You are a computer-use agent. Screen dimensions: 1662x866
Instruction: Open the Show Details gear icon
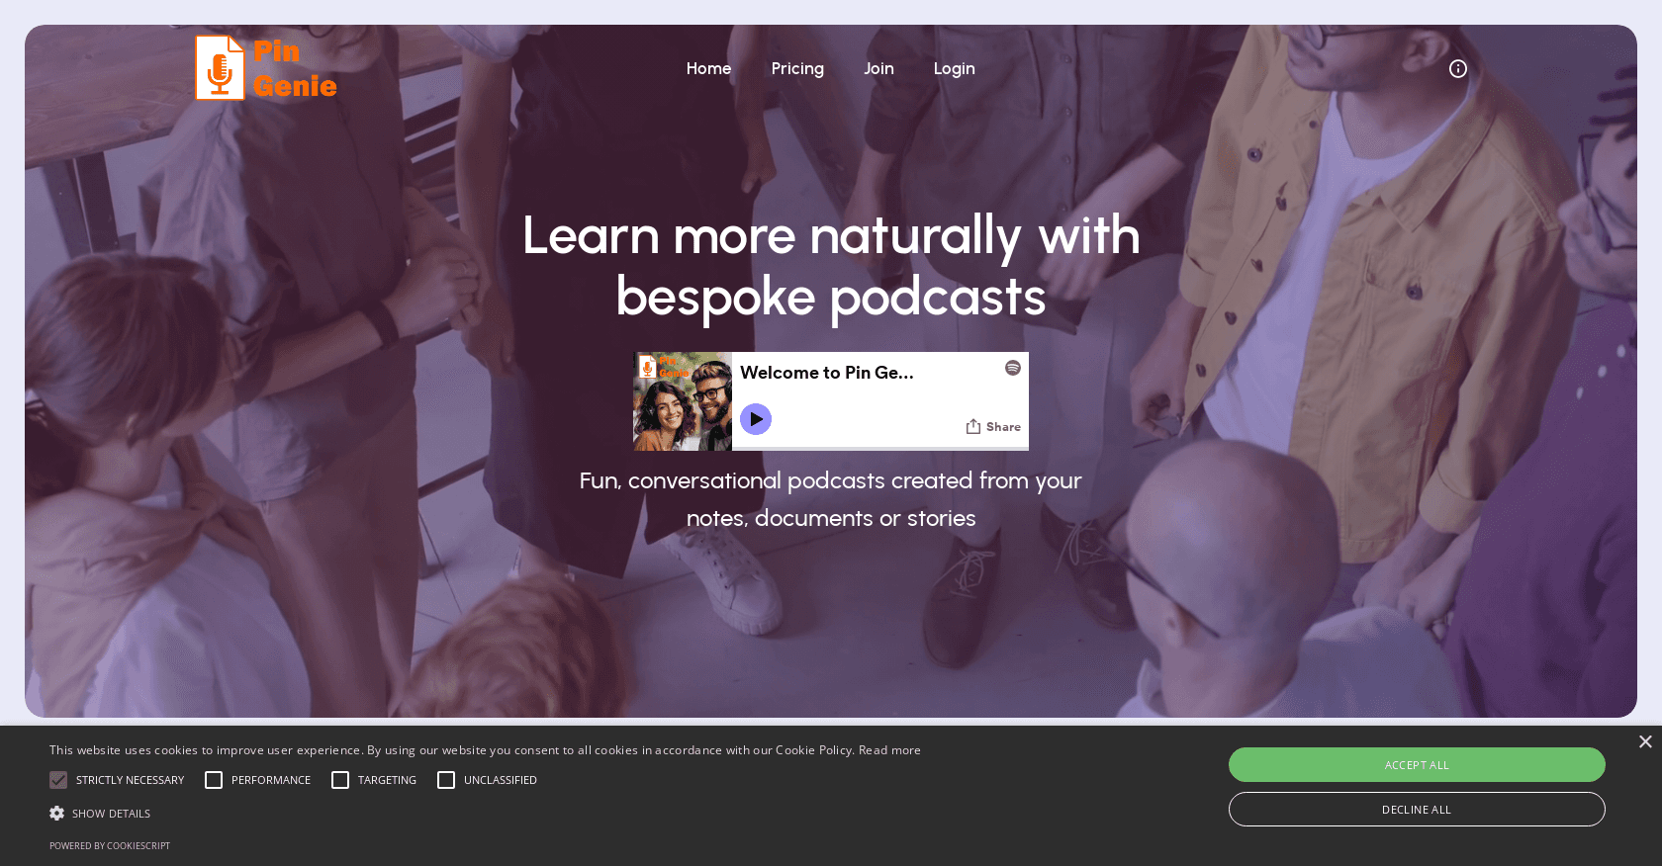click(x=57, y=813)
